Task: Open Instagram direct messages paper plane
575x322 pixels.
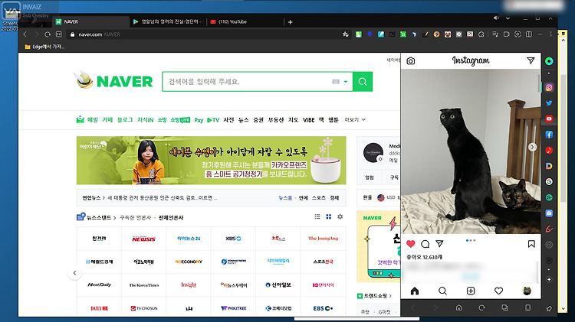Action: tap(531, 60)
